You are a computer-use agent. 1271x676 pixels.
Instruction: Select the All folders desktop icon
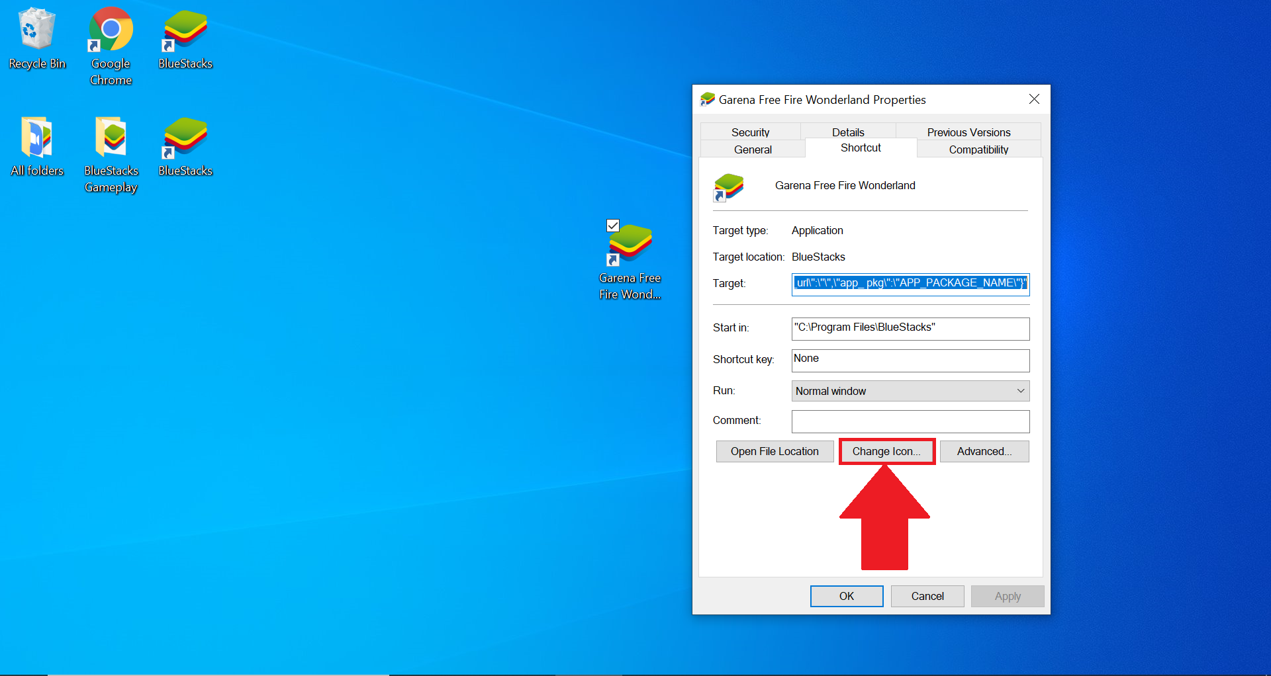coord(37,147)
